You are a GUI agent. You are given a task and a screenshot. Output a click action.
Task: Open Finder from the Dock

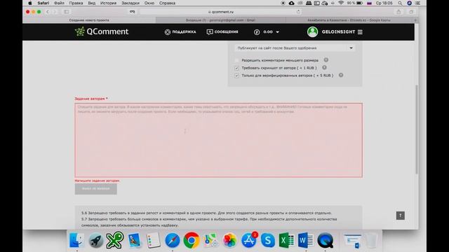[x=76, y=240]
